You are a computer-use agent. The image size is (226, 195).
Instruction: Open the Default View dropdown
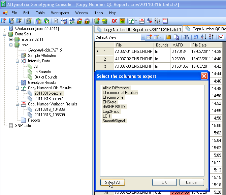143,37
